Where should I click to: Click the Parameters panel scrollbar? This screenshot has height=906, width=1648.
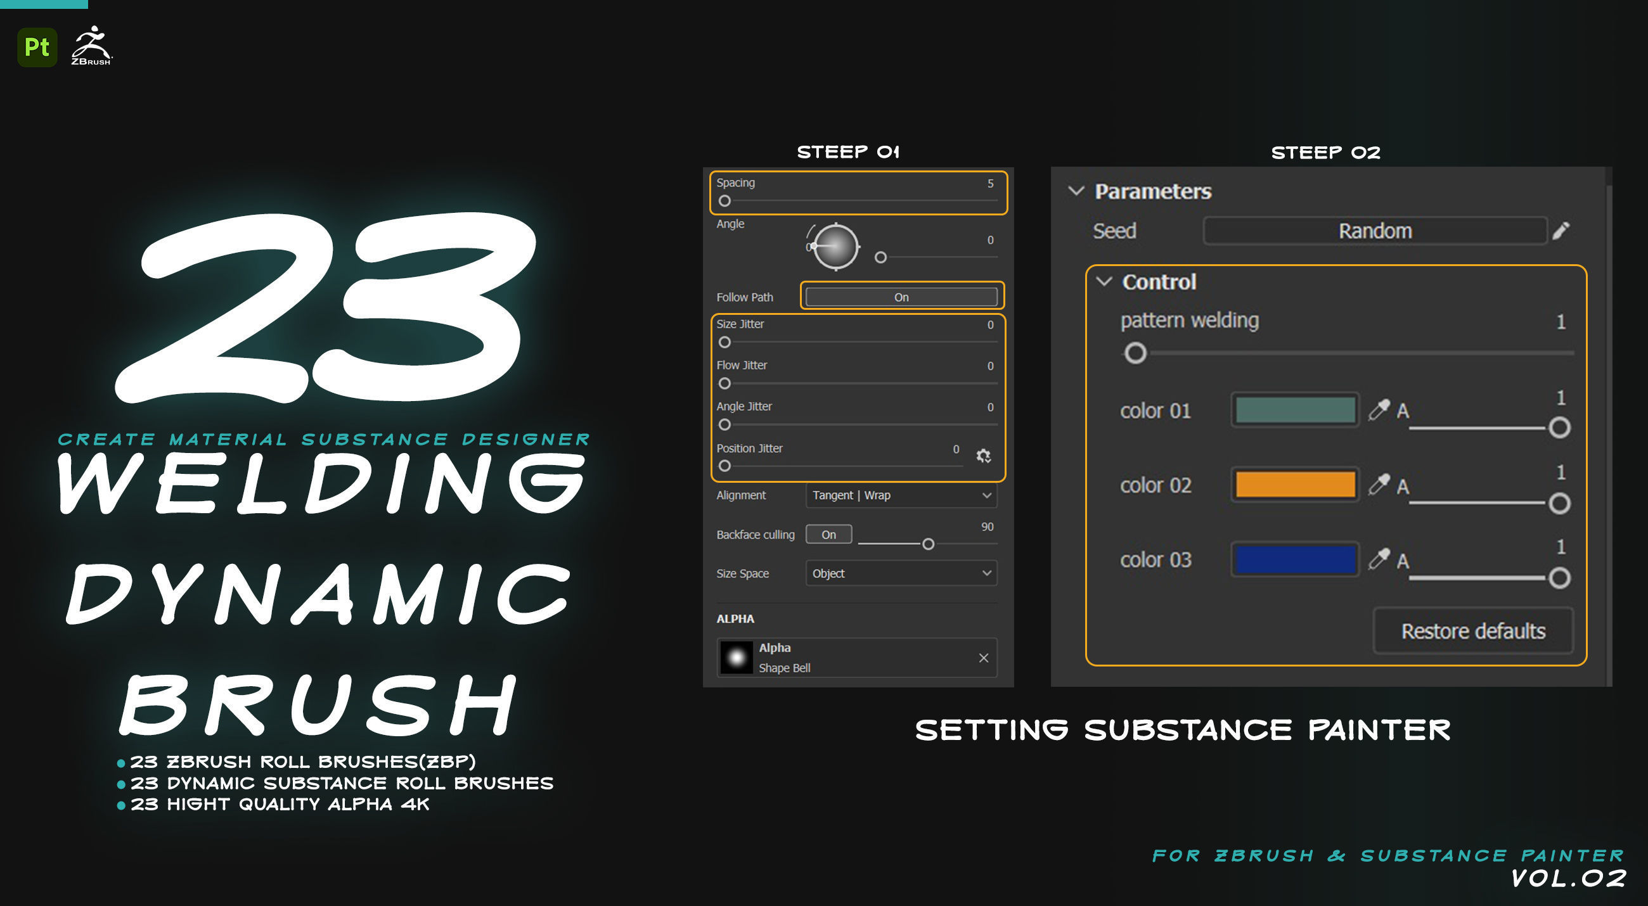click(x=1608, y=435)
